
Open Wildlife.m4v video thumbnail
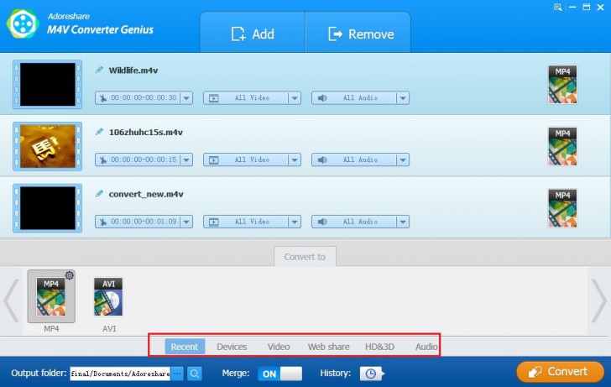[x=48, y=84]
